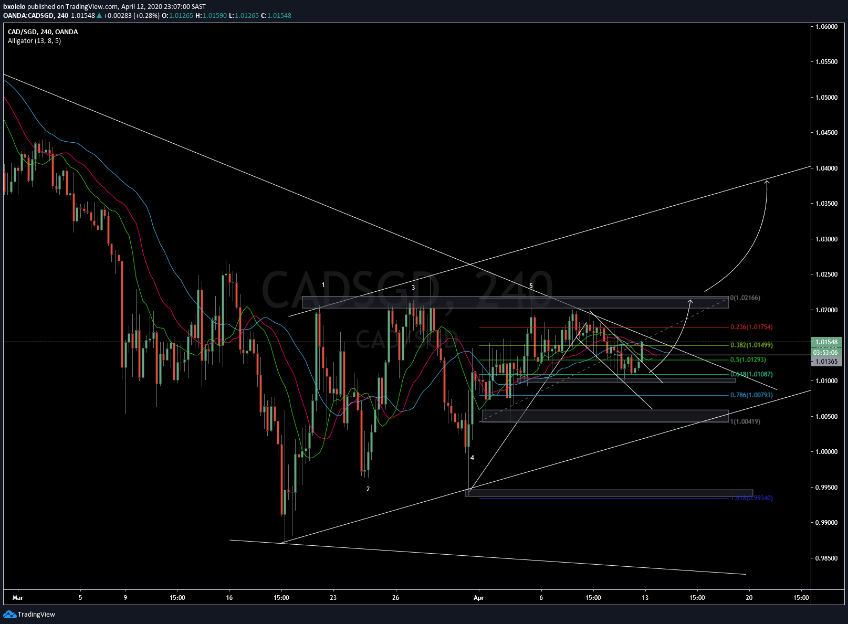848x624 pixels.
Task: Select the 0(1.02166) Fibonacci level label
Action: tap(745, 298)
